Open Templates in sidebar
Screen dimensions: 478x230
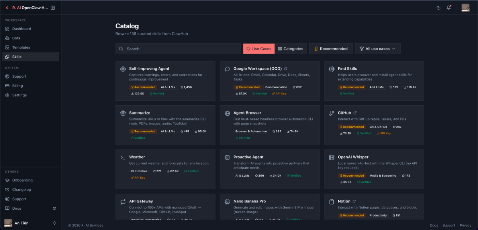coord(31,47)
